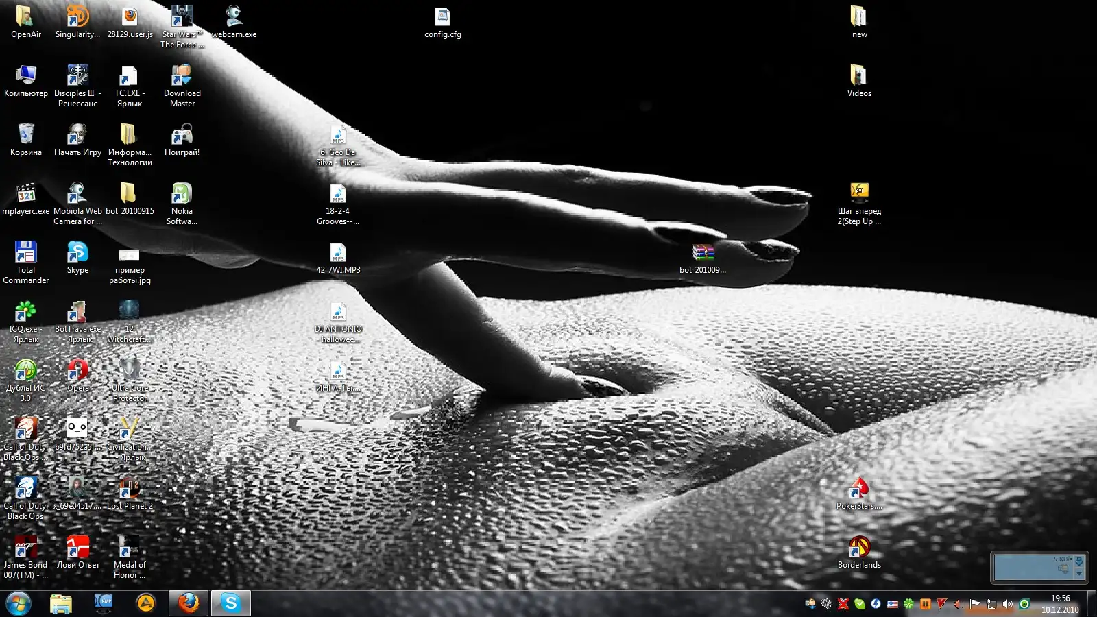Open the Skype window from the taskbar
This screenshot has width=1097, height=617.
231,603
